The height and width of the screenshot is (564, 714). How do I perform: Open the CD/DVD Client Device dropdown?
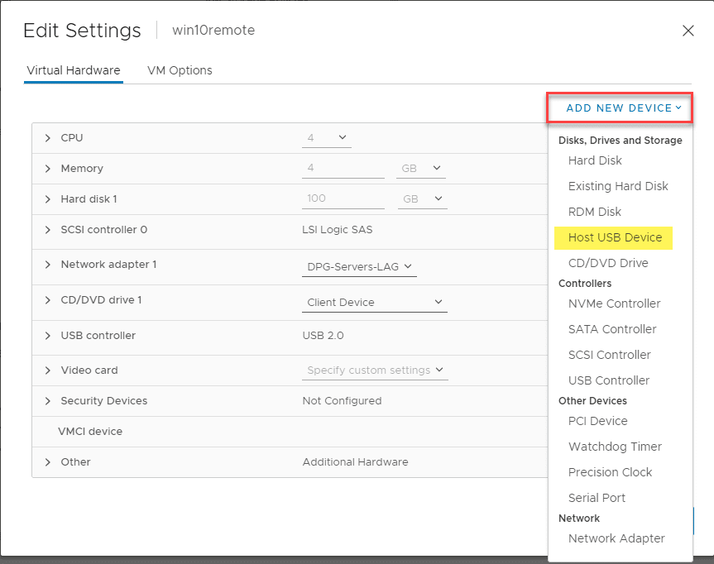[375, 303]
